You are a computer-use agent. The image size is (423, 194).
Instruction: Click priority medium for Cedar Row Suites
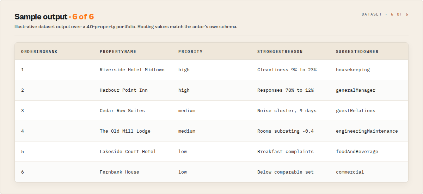(187, 111)
